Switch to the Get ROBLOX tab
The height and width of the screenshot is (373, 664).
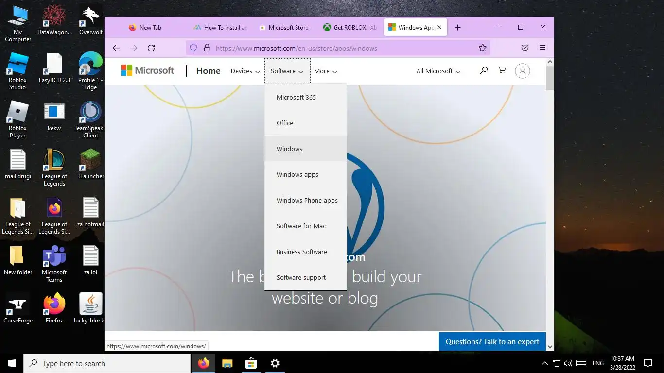351,28
